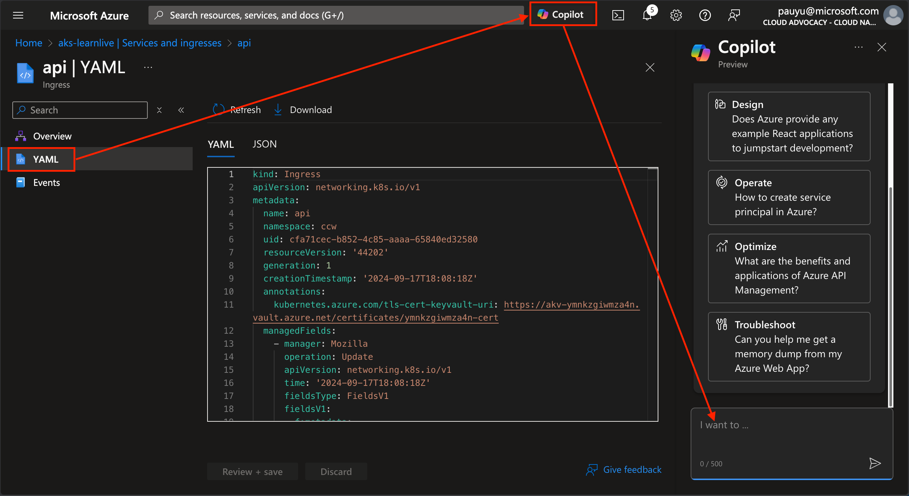Open the feedback icon in top bar
909x496 pixels.
pos(734,15)
